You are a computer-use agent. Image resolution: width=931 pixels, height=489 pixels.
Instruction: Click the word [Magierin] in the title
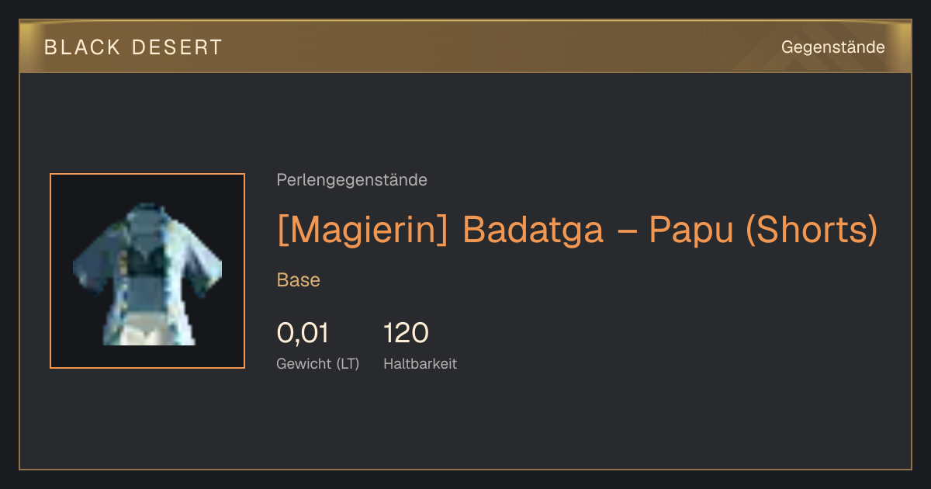[362, 229]
